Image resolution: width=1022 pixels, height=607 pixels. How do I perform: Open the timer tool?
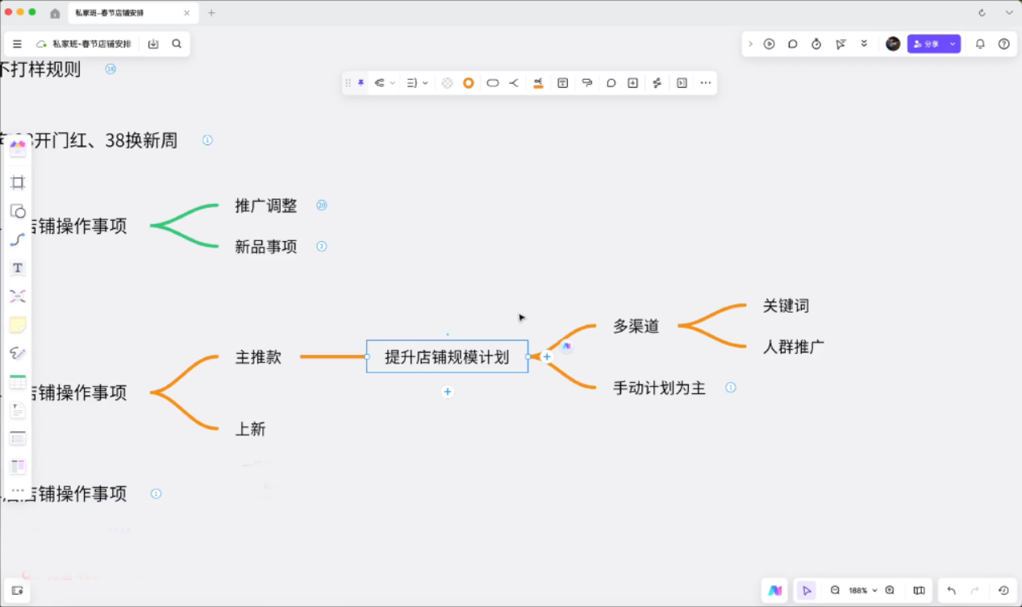click(x=816, y=44)
